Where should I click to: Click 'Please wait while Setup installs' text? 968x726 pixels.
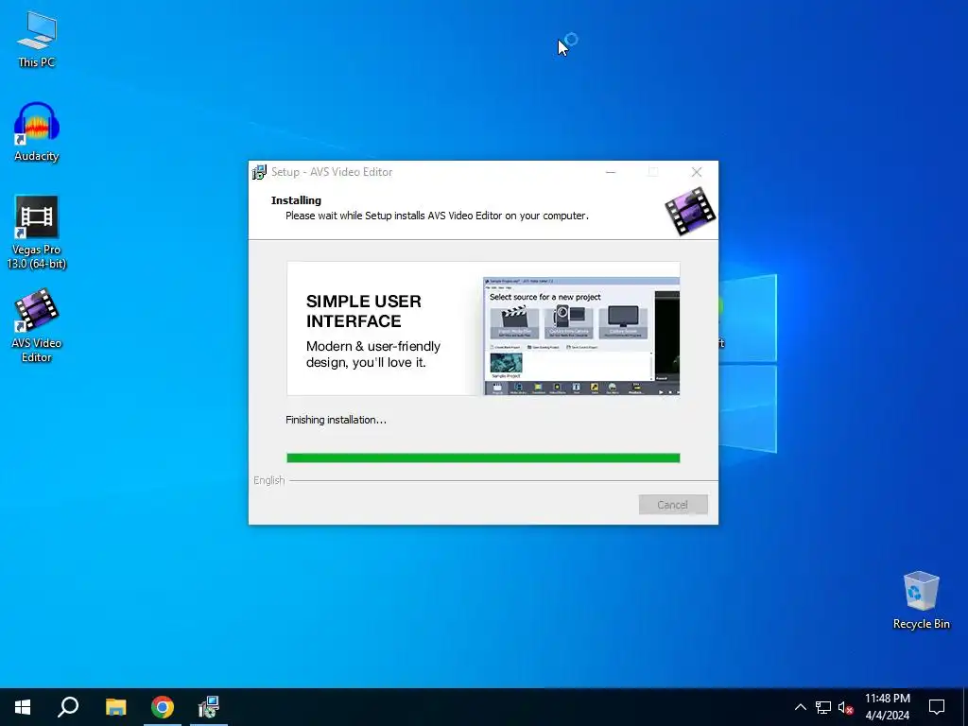click(x=437, y=216)
